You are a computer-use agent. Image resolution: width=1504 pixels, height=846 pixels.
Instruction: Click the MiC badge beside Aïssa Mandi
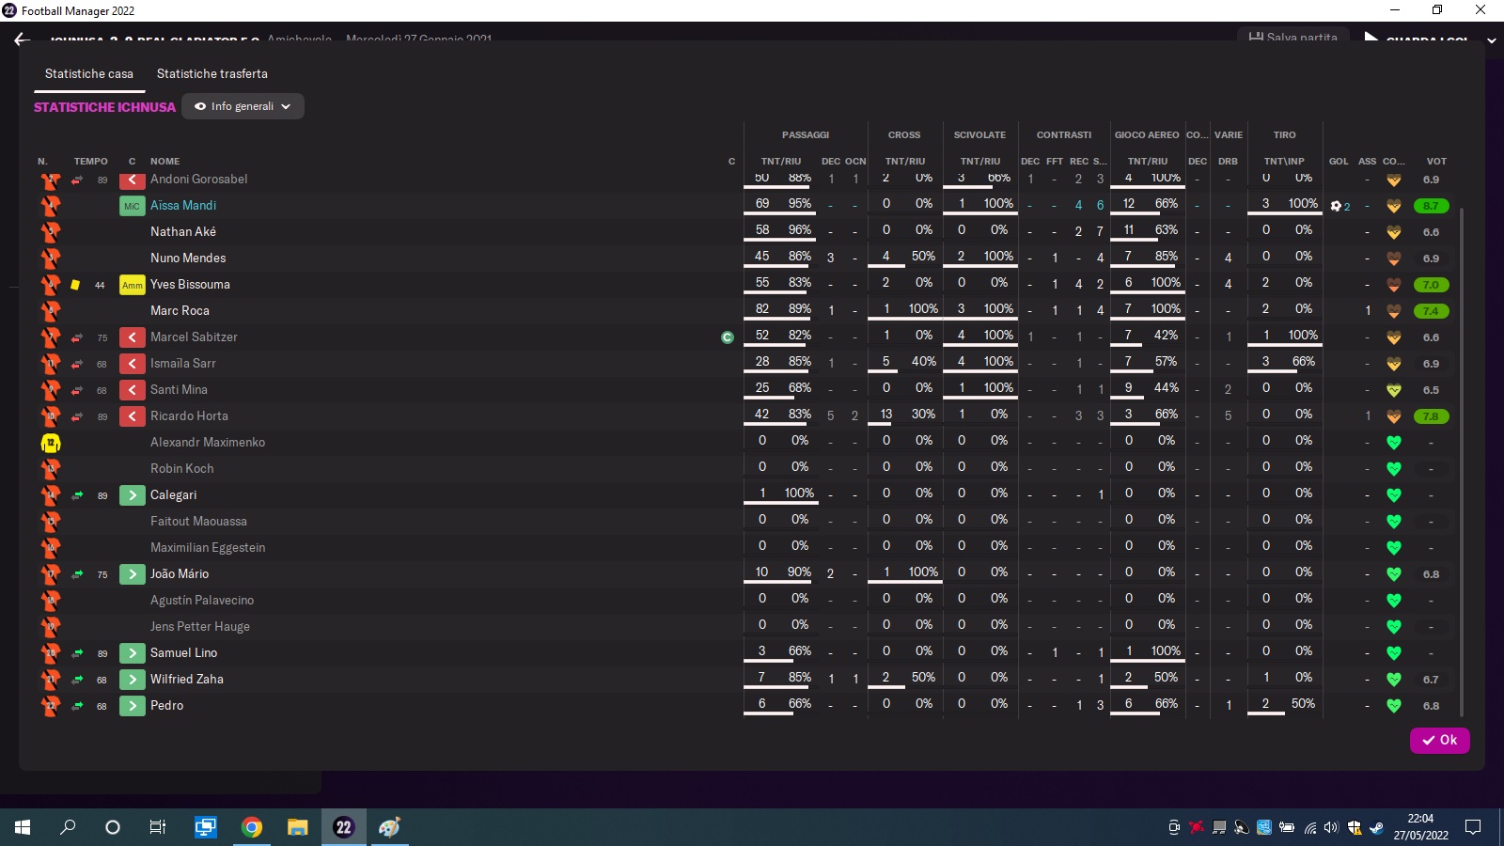point(132,206)
